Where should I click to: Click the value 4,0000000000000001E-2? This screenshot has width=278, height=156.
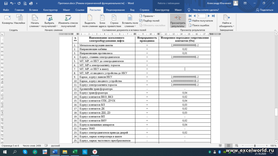pyautogui.click(x=185, y=81)
